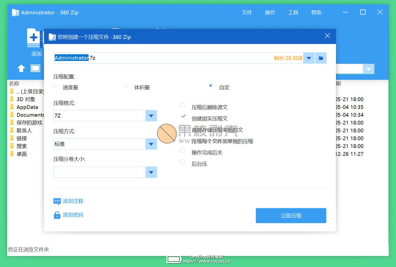The image size is (396, 267).
Task: Select the 3D 对象 folder icon
Action: click(12, 99)
